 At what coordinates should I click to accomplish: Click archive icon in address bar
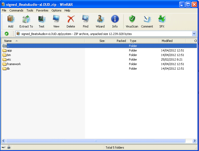[18, 34]
